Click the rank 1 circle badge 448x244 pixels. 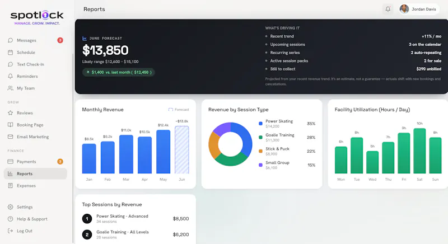(x=87, y=219)
